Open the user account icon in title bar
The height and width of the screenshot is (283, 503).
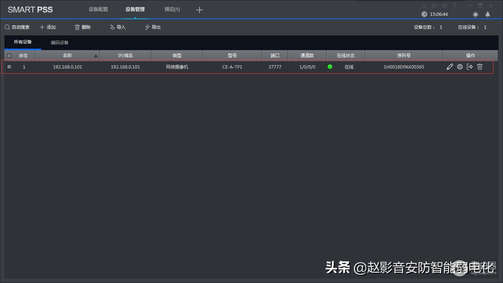click(424, 6)
